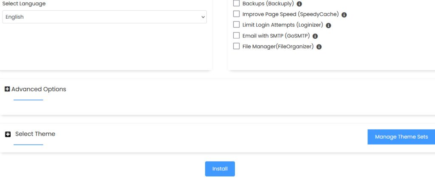
Task: Expand the Select Theme section
Action: click(x=35, y=134)
